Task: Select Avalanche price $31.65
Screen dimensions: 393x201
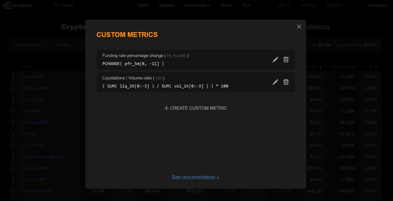Action: 98,191
